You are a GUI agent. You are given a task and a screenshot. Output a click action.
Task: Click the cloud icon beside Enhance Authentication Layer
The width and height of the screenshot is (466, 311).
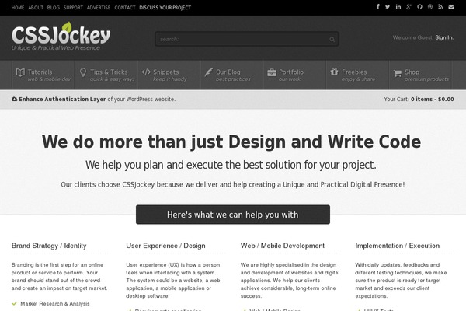click(x=14, y=99)
